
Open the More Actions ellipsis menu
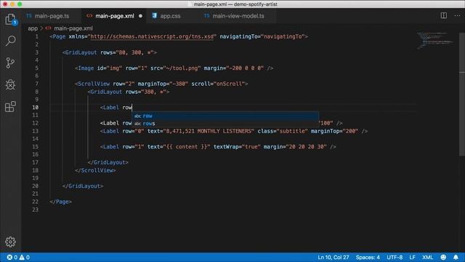(457, 15)
